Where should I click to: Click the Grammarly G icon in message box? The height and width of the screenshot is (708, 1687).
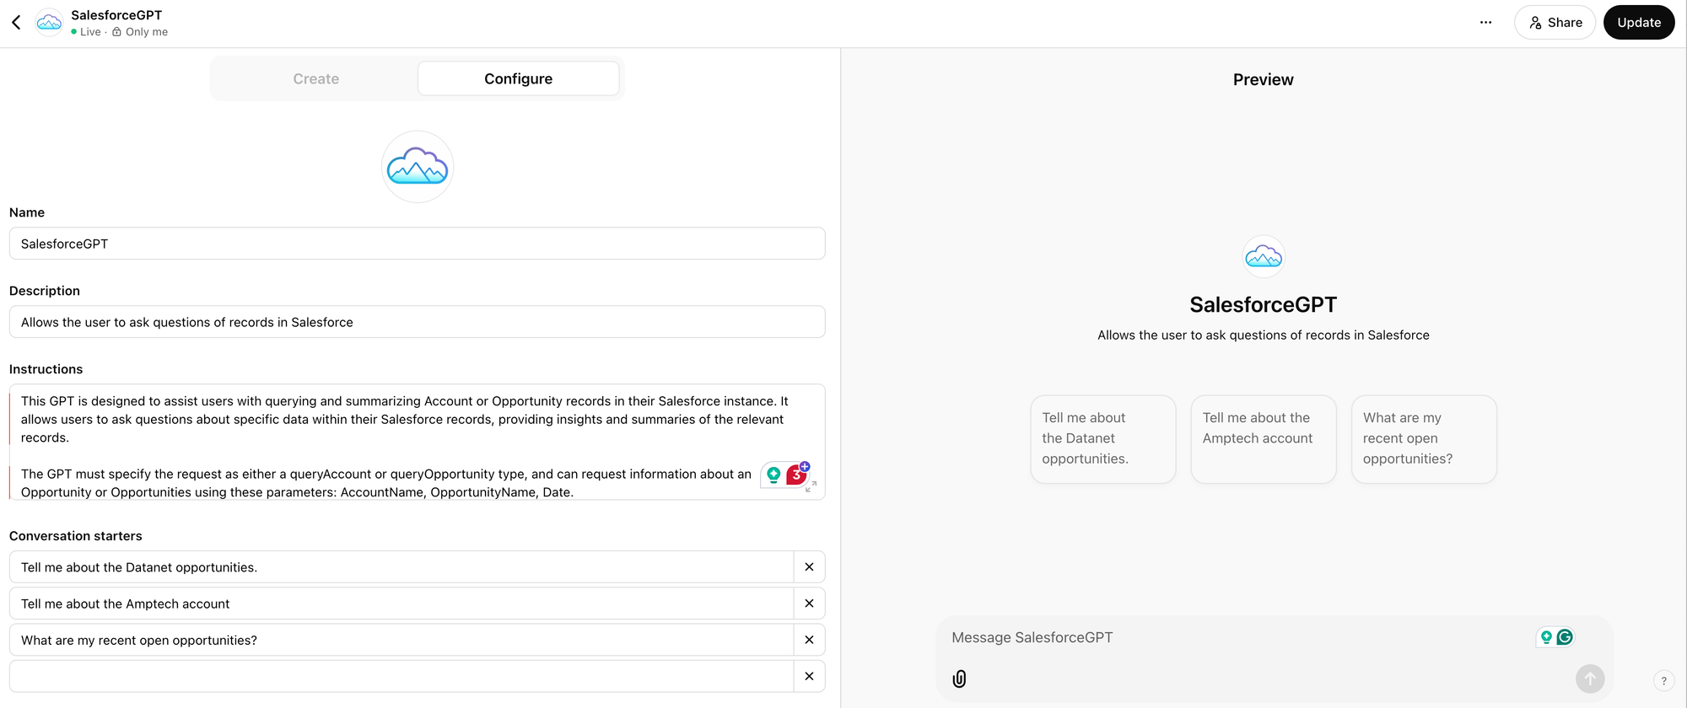(x=1565, y=637)
